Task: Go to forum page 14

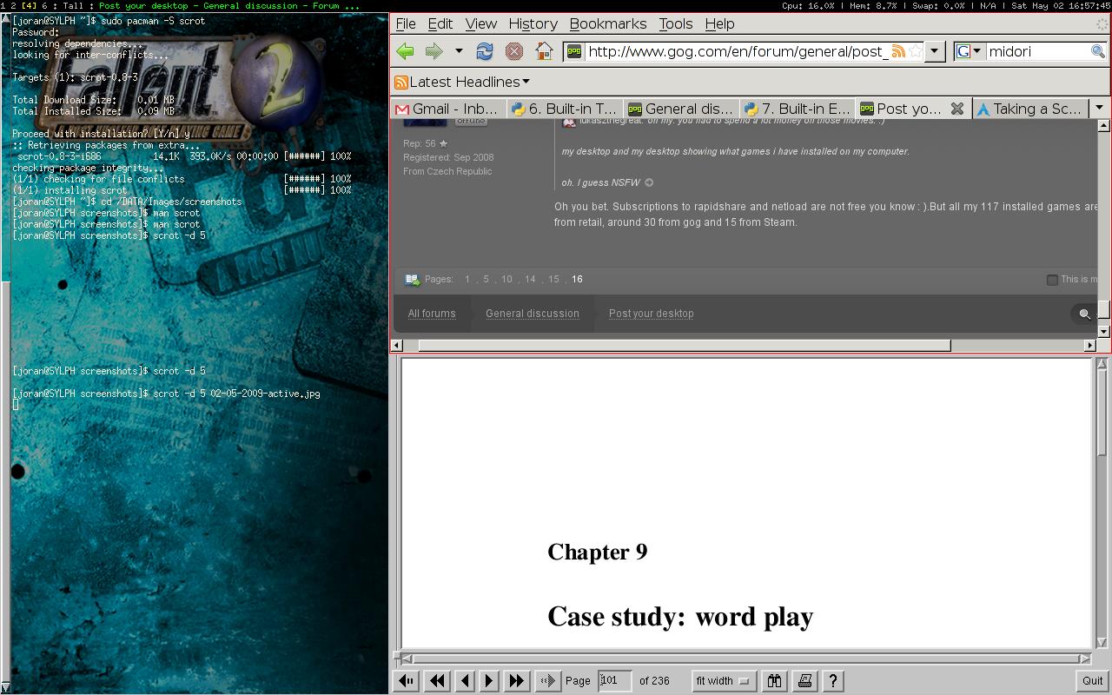Action: point(530,279)
